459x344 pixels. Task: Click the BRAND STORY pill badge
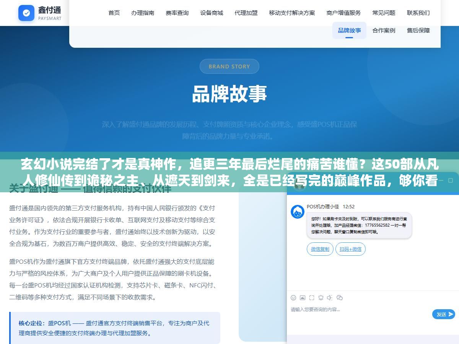[x=229, y=67]
